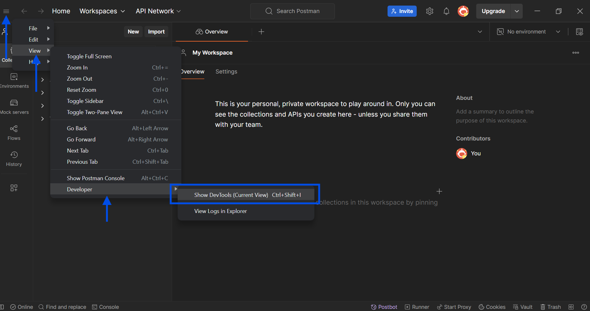Click the back navigation arrow in header

click(x=24, y=11)
